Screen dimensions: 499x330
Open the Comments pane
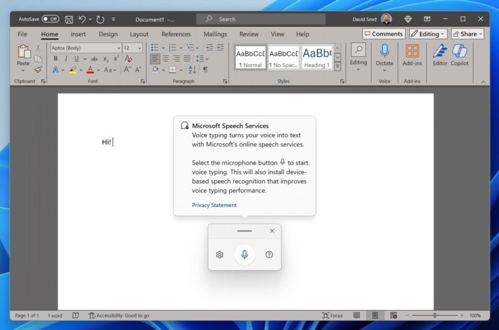tap(384, 34)
